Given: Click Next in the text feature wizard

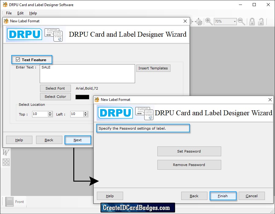Looking at the screenshot, I should (78, 140).
